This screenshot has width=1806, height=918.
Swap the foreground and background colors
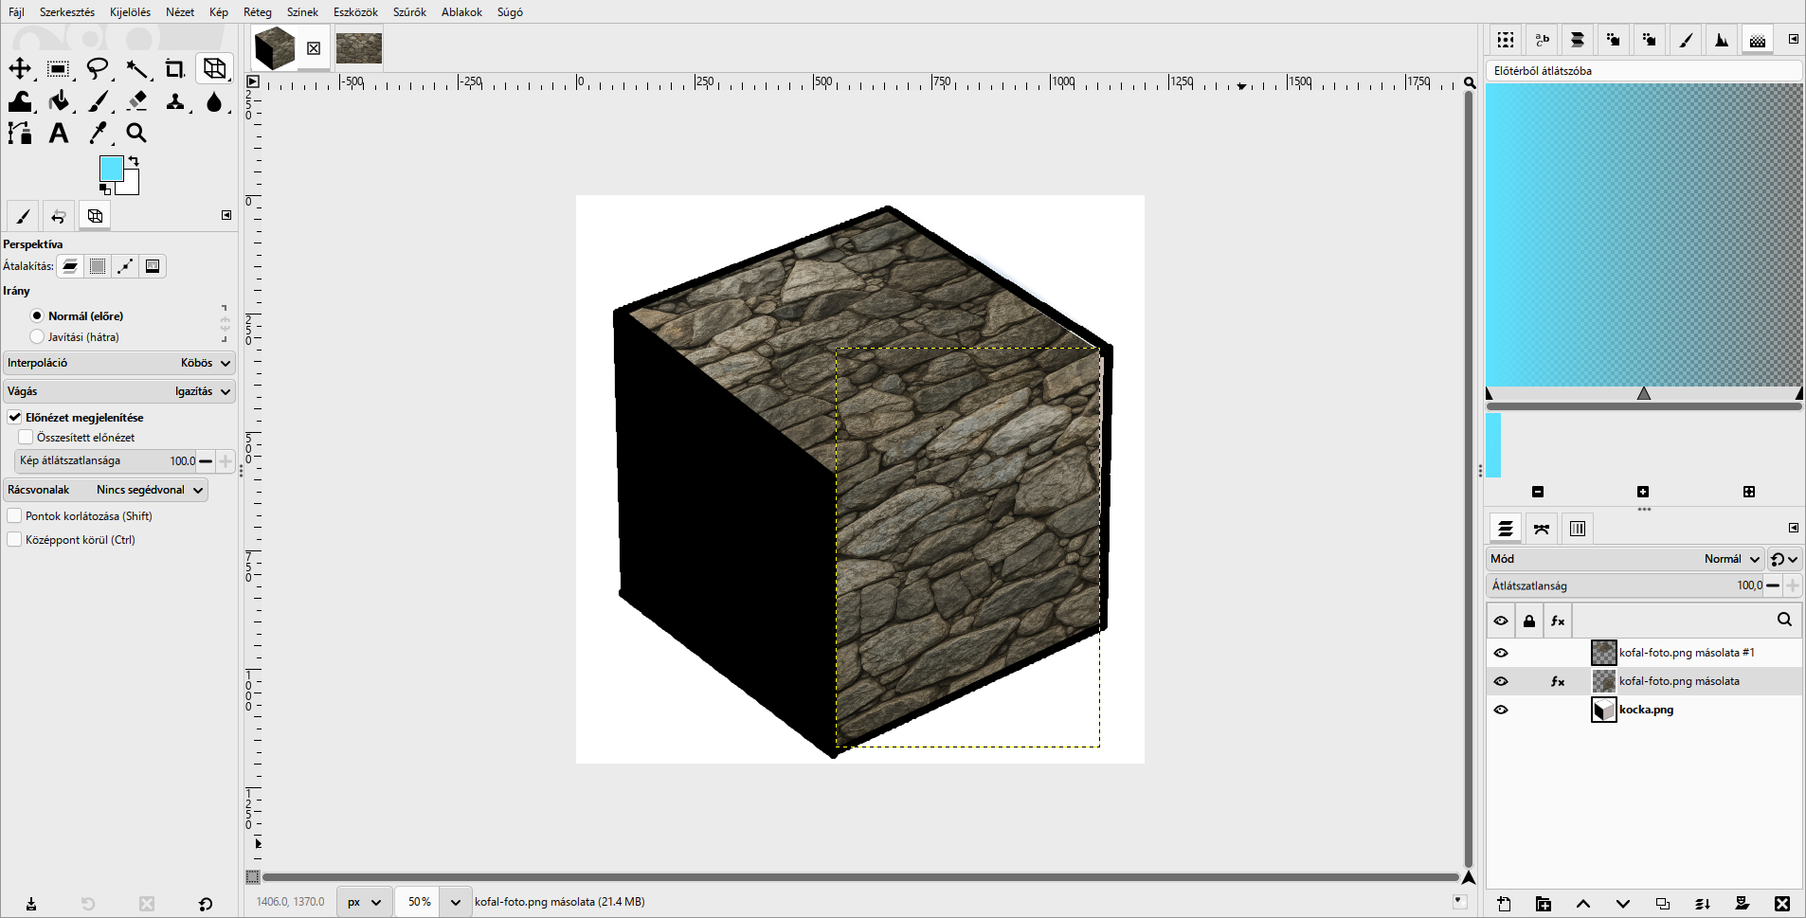[x=134, y=161]
